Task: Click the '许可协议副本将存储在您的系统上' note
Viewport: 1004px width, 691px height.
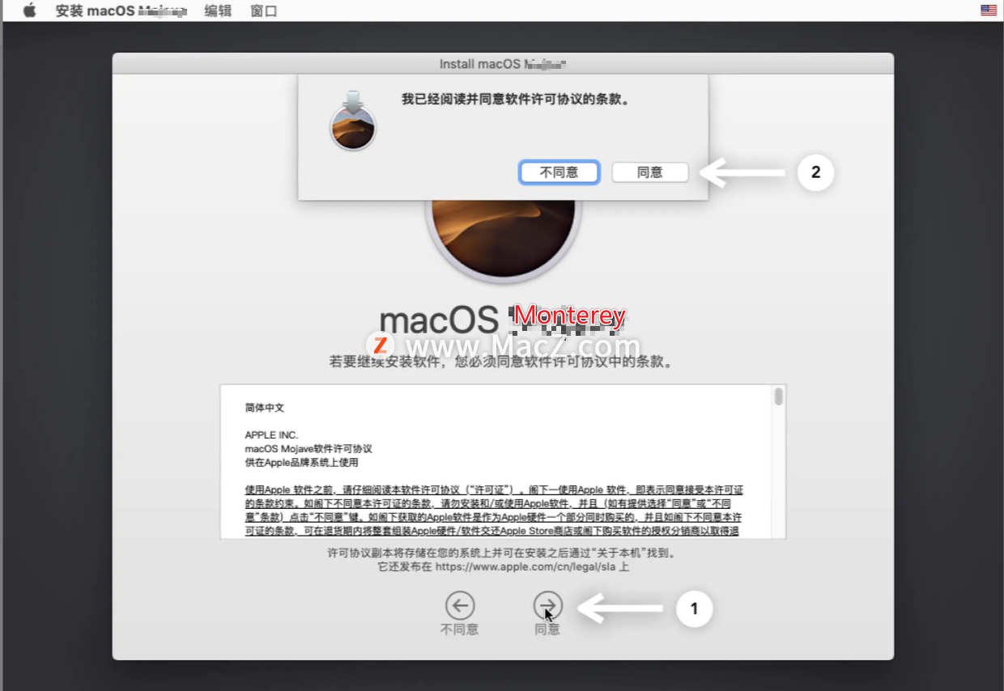Action: click(x=502, y=554)
